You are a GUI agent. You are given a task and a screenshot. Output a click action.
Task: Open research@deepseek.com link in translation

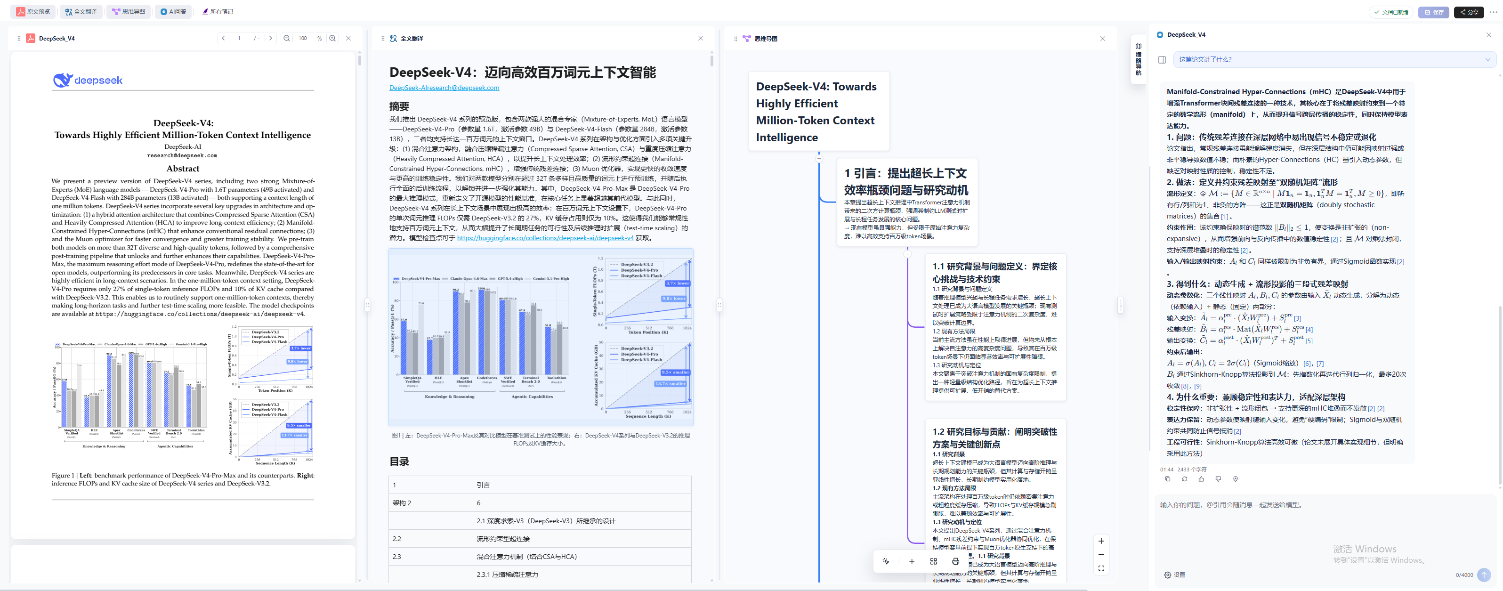[x=444, y=88]
